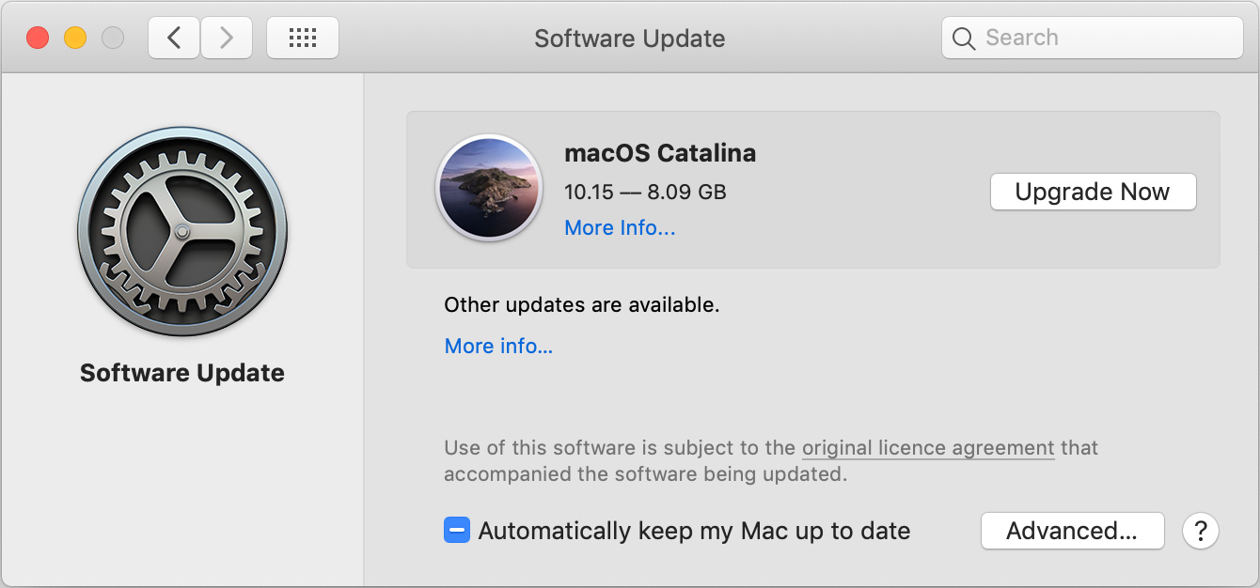
Task: Show all preferences via grid icon
Action: tap(303, 38)
